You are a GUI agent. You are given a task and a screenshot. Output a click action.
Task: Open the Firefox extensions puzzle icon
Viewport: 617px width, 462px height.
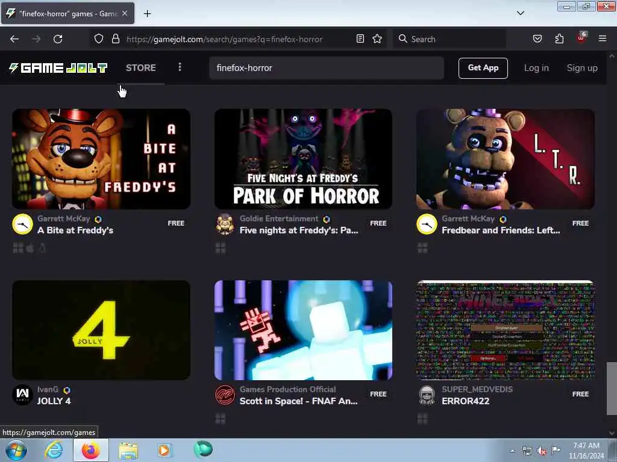tap(559, 38)
